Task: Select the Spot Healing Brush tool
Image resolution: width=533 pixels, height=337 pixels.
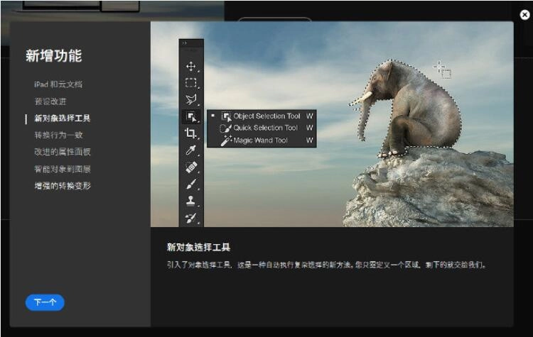Action: point(190,167)
